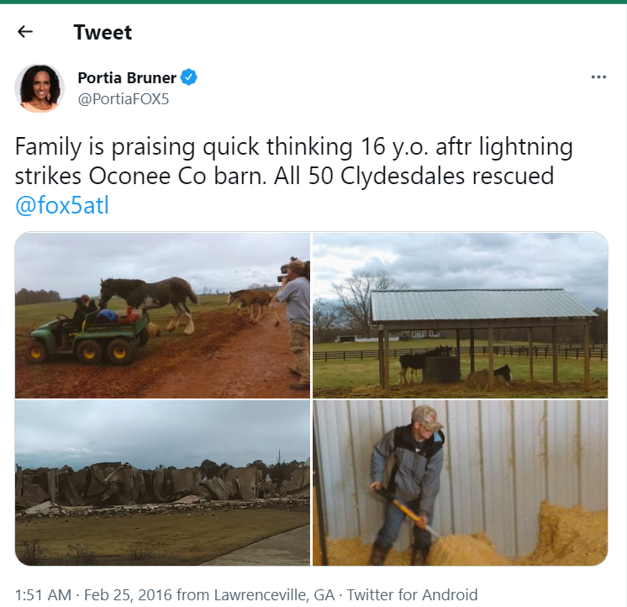Click the blue verified badge
Viewport: 627px width, 607px height.
(189, 77)
